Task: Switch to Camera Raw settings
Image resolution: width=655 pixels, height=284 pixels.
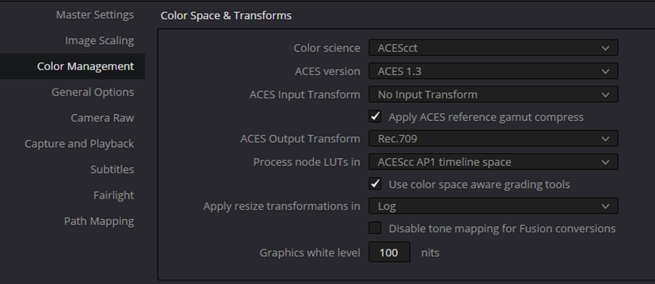Action: [x=102, y=118]
